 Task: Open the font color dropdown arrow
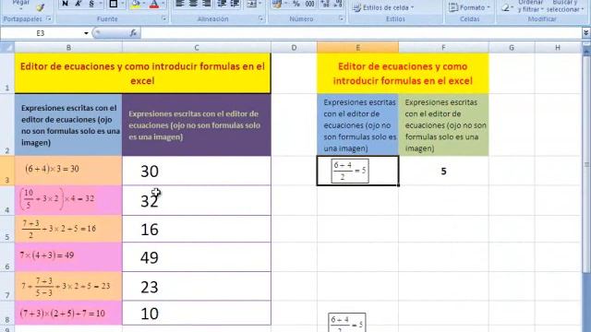coord(163,4)
